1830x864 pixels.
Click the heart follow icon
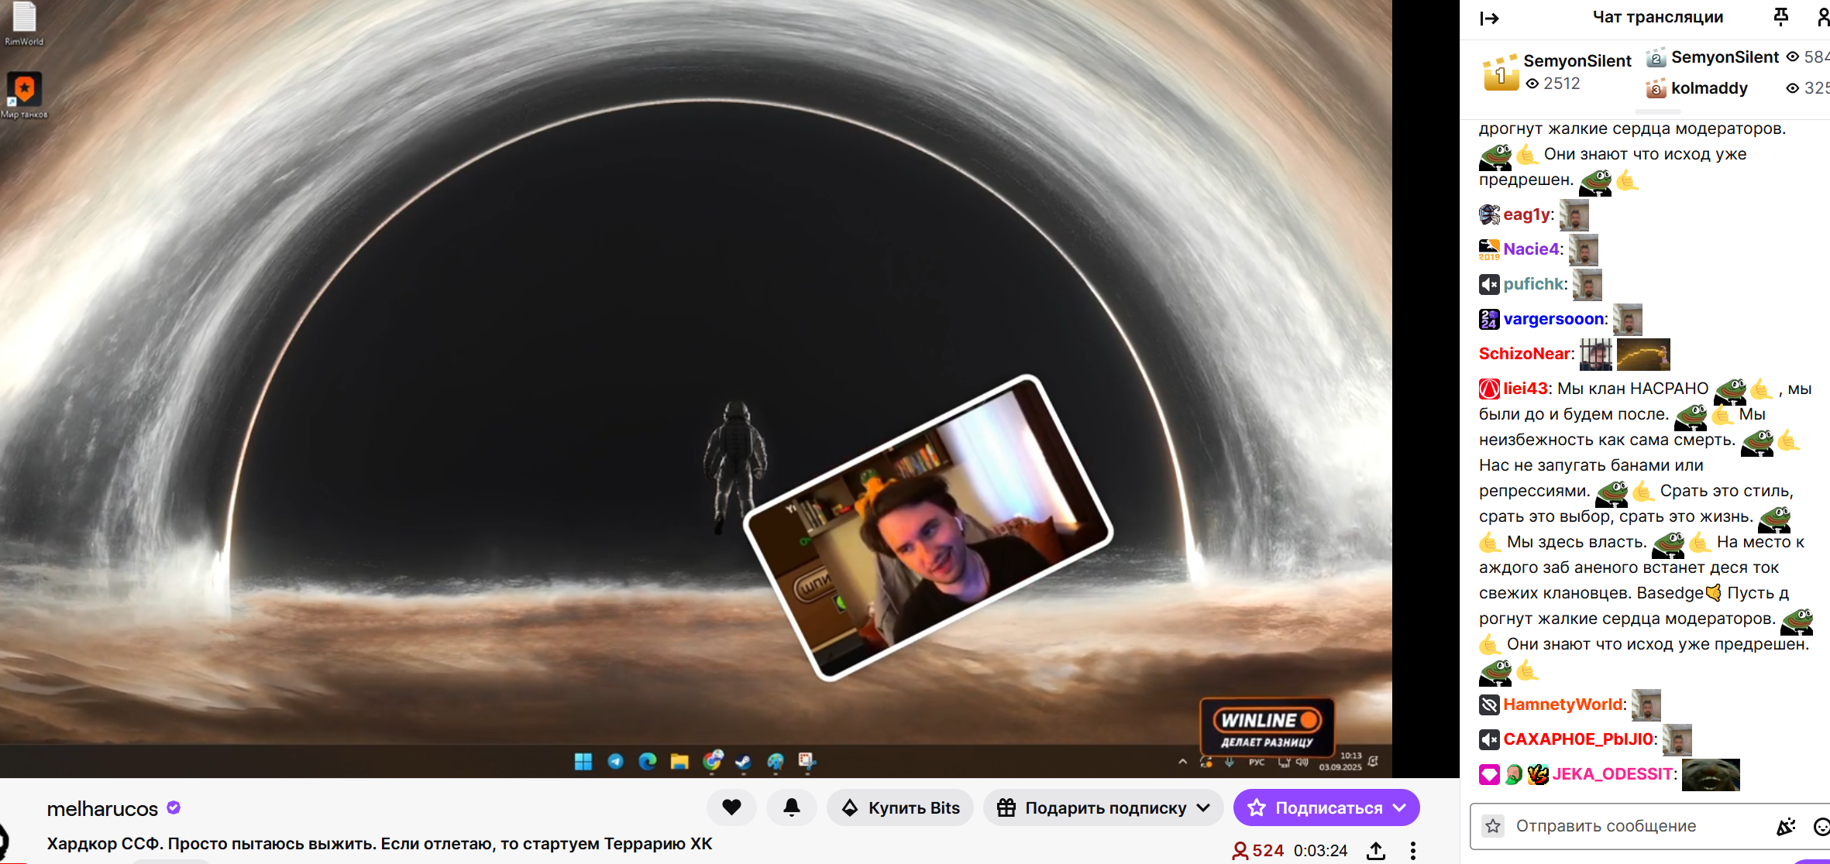[x=731, y=807]
